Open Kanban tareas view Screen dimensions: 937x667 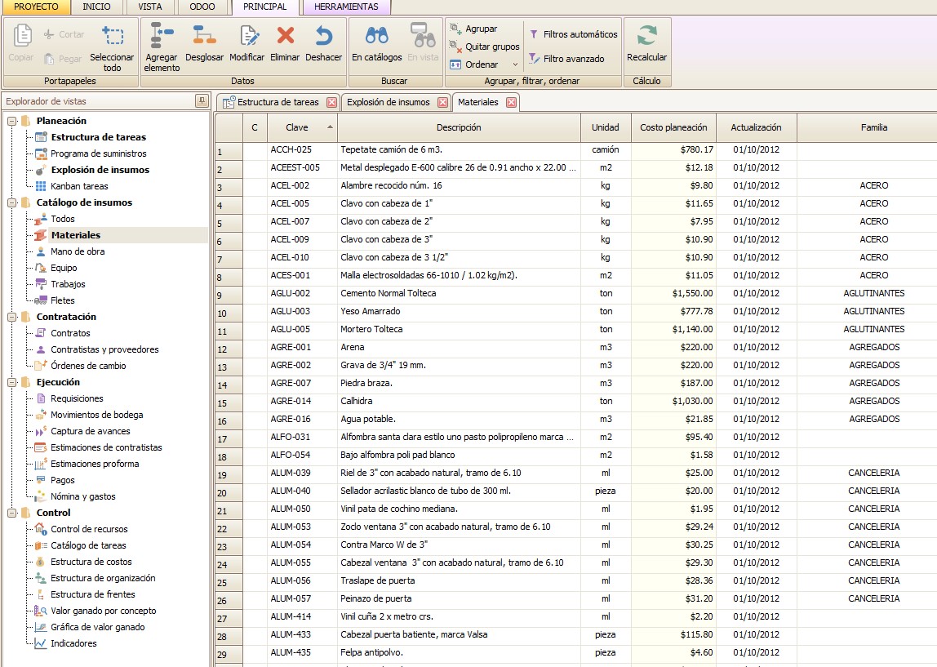79,186
